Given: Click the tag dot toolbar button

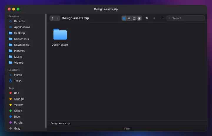Looking at the screenshot, I should (154, 18).
